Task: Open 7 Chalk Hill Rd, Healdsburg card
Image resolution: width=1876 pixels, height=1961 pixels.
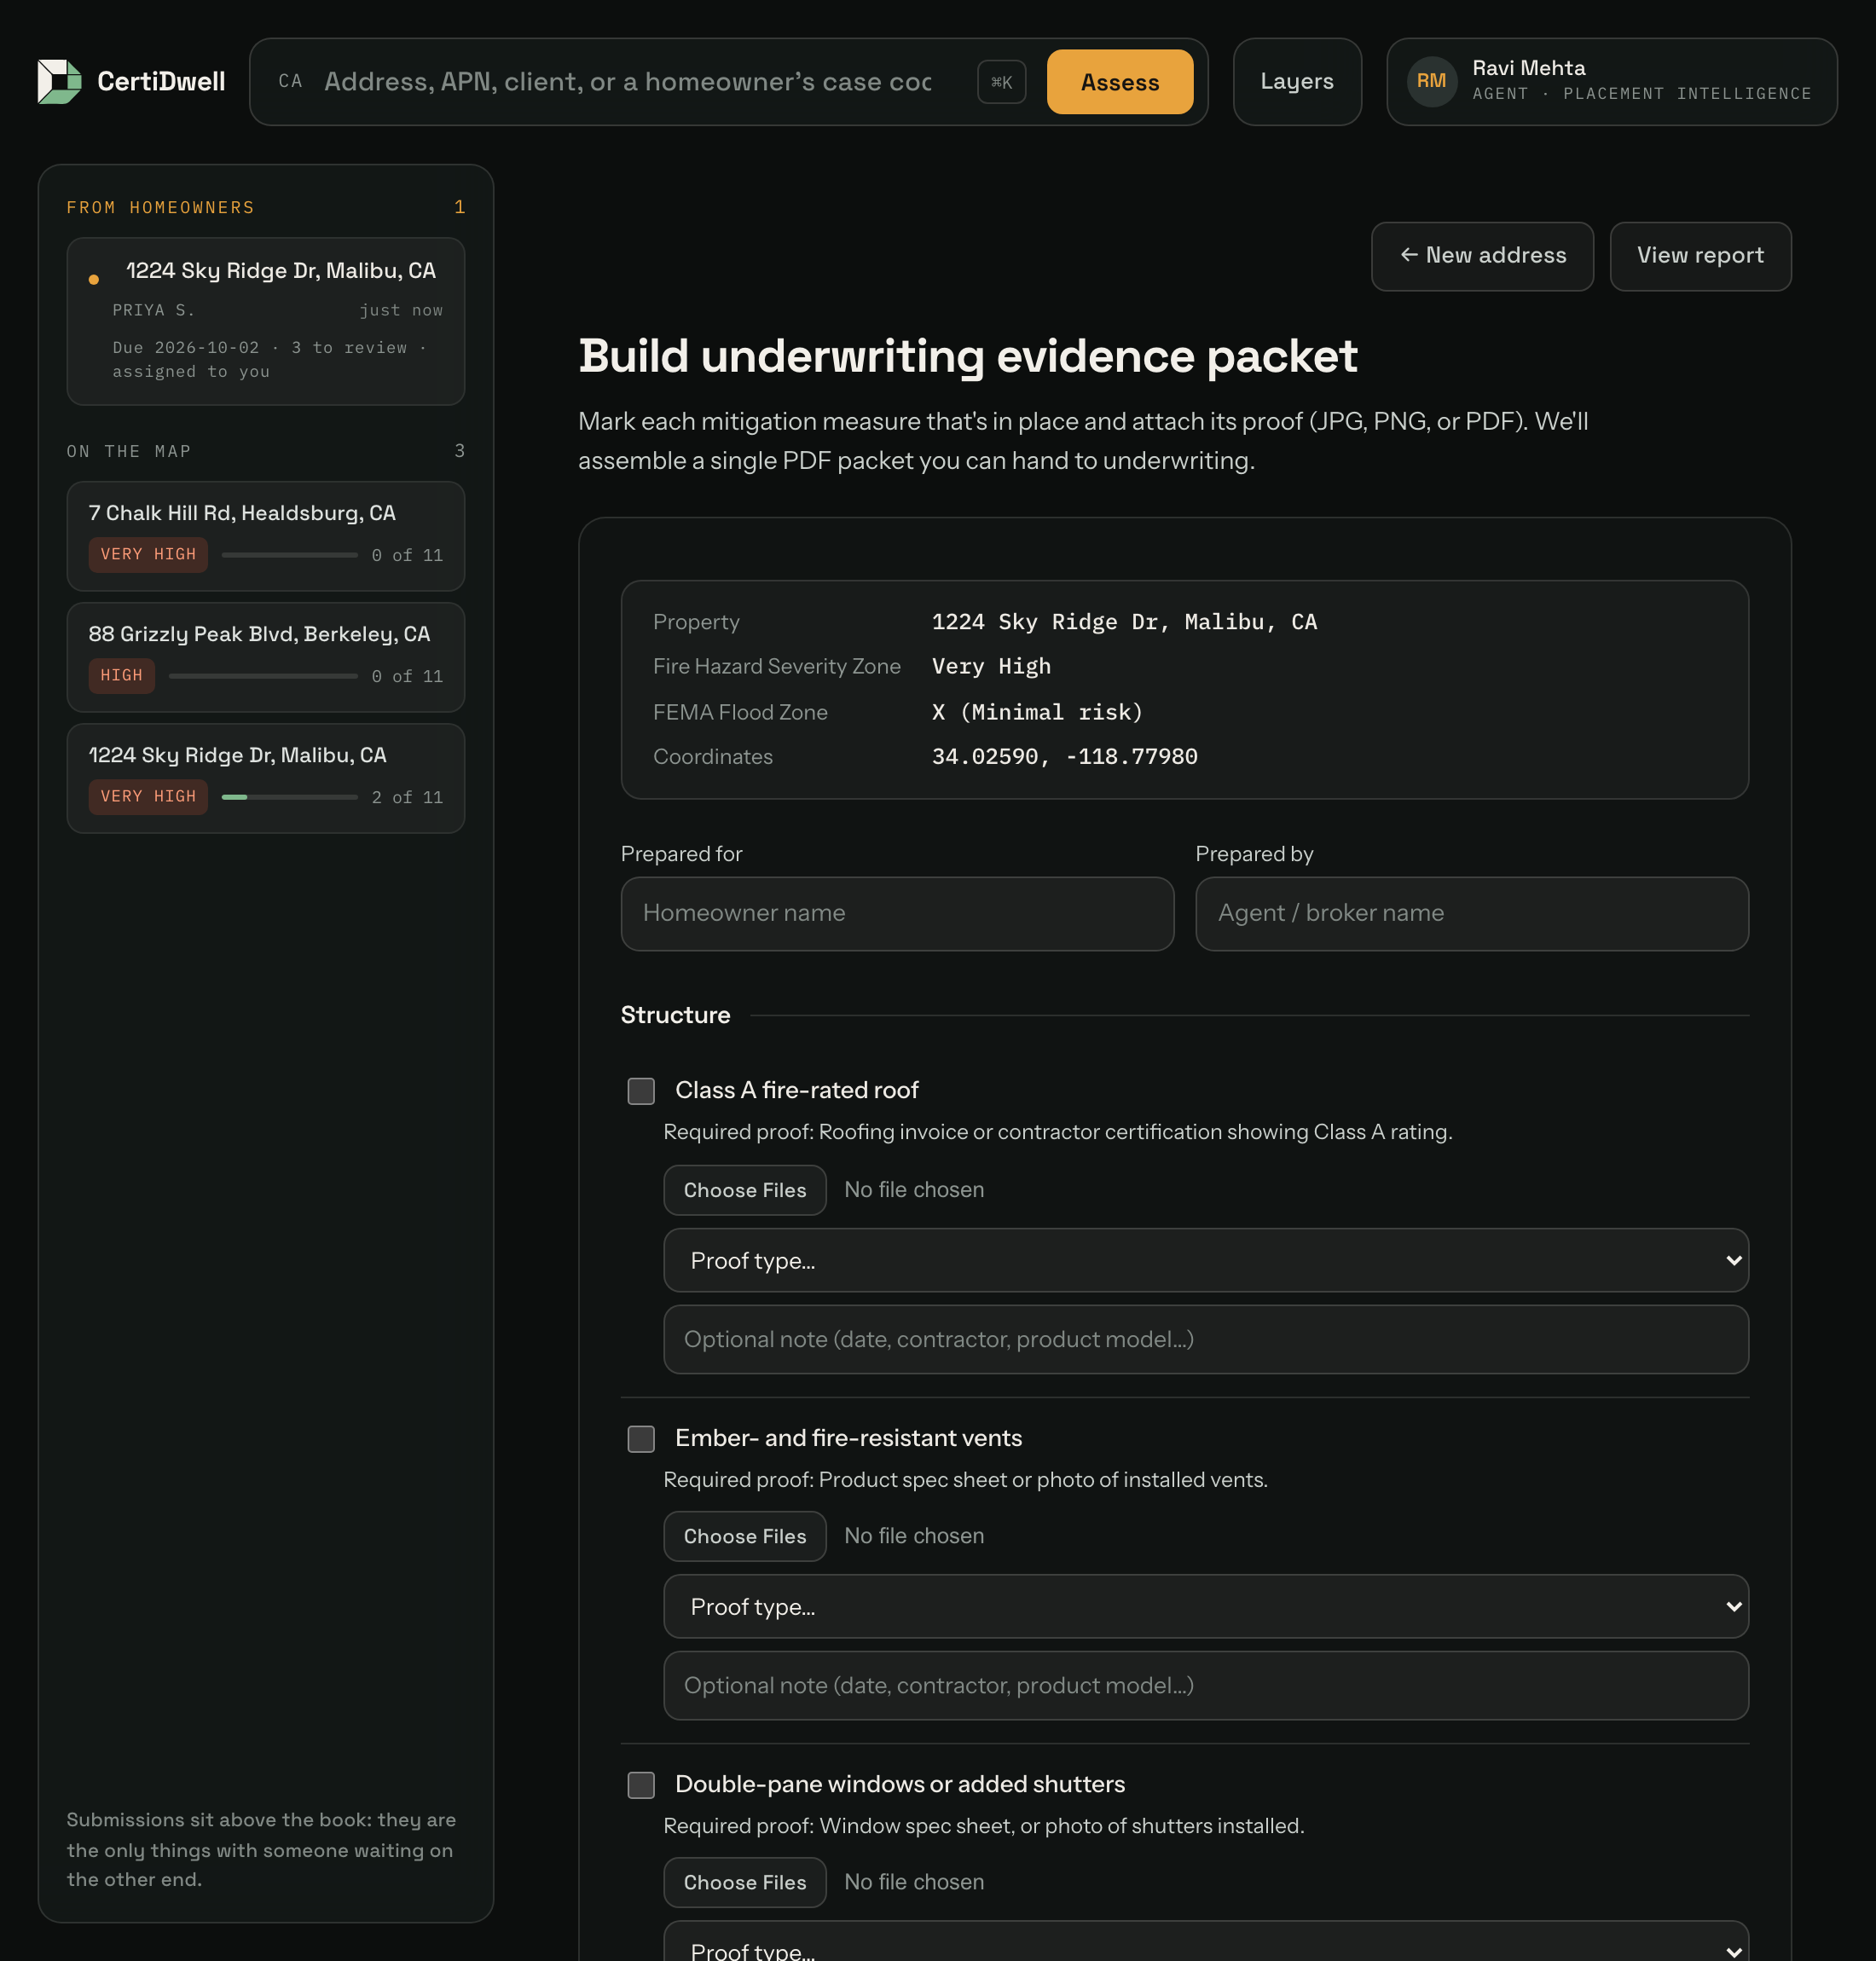Action: pyautogui.click(x=265, y=536)
